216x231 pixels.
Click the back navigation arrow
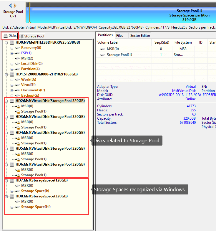point(11,6)
